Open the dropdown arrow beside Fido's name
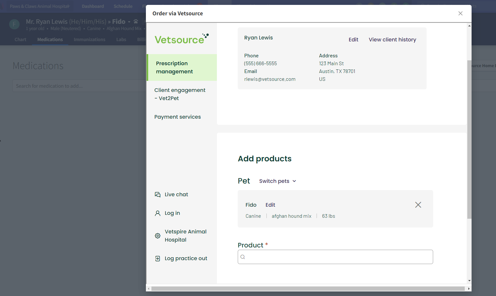 [x=129, y=22]
